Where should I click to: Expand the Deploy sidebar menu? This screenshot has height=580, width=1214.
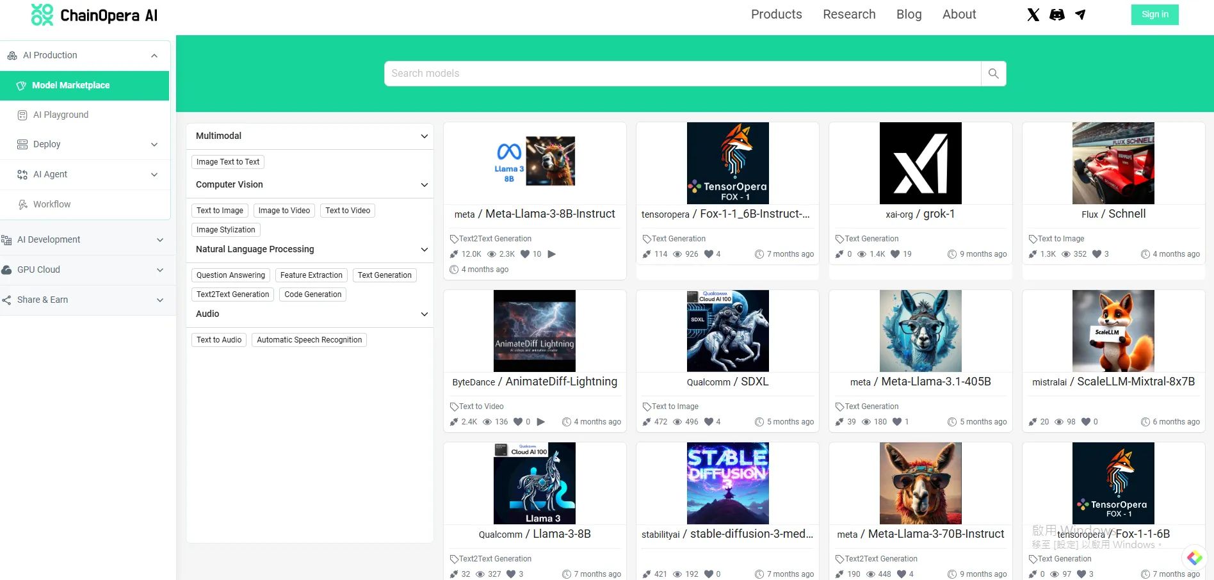click(x=154, y=145)
